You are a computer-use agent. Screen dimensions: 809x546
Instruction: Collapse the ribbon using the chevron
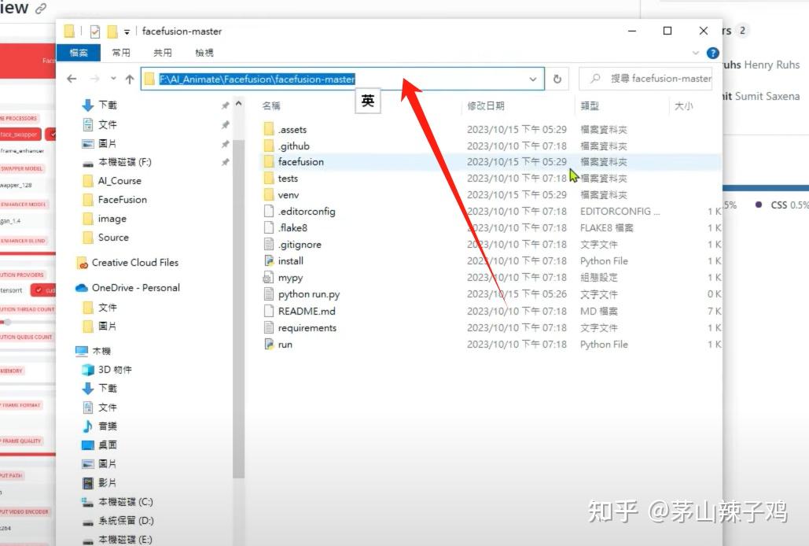pos(695,53)
